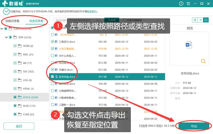213x134 pixels.
Task: Click the 预览 preview panel heading
Action: (190, 28)
